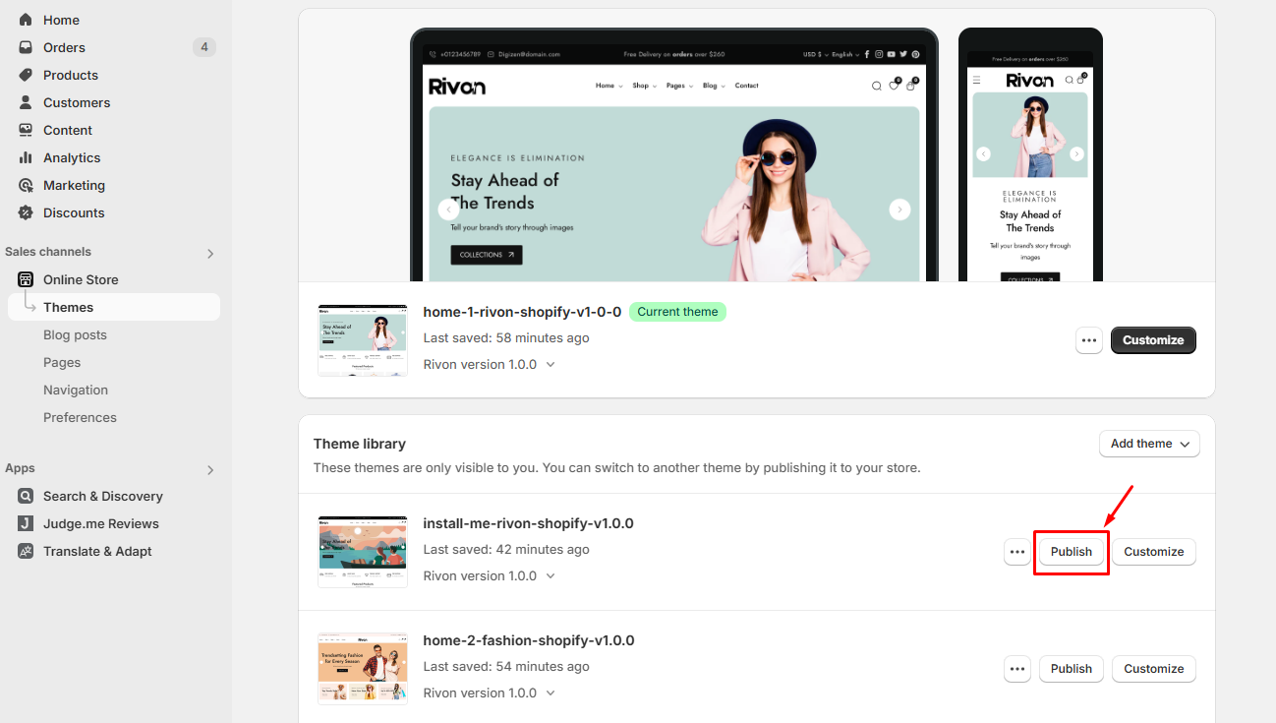Click the next slide arrow in desktop preview
This screenshot has height=723, width=1276.
pyautogui.click(x=899, y=210)
